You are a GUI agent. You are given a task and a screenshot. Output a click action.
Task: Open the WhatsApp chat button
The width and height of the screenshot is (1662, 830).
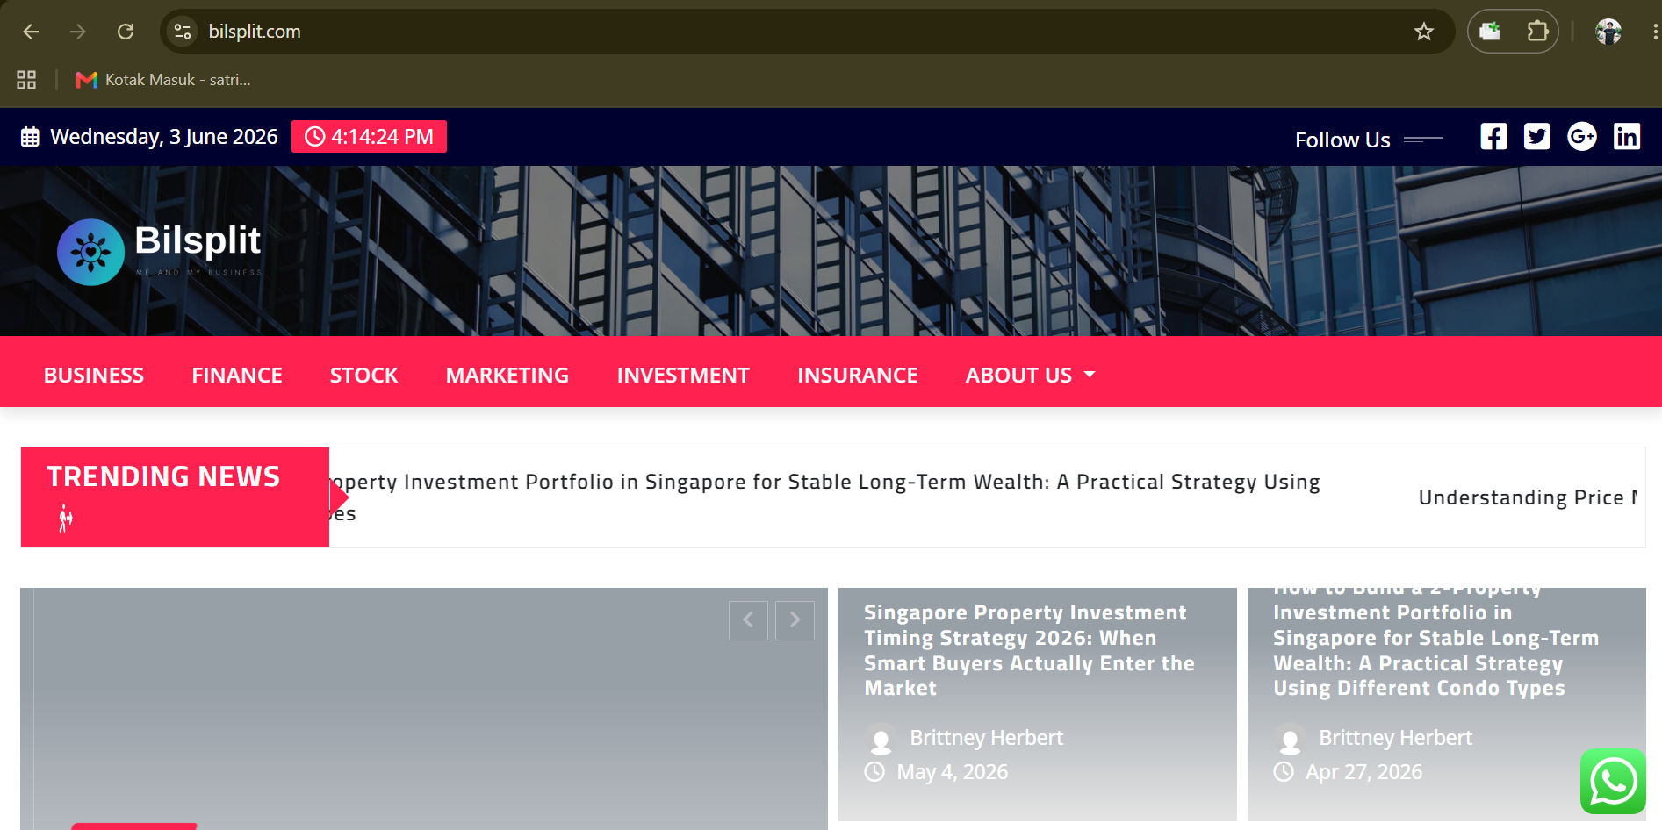[1614, 781]
